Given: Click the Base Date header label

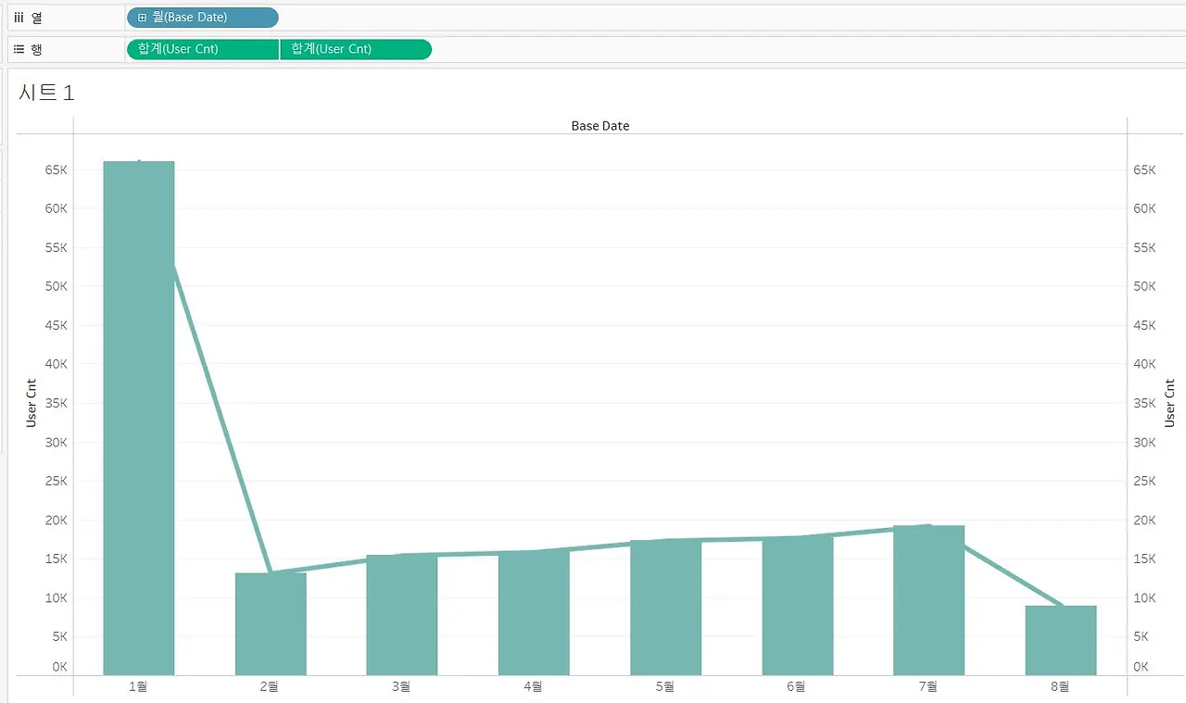Looking at the screenshot, I should tap(600, 126).
